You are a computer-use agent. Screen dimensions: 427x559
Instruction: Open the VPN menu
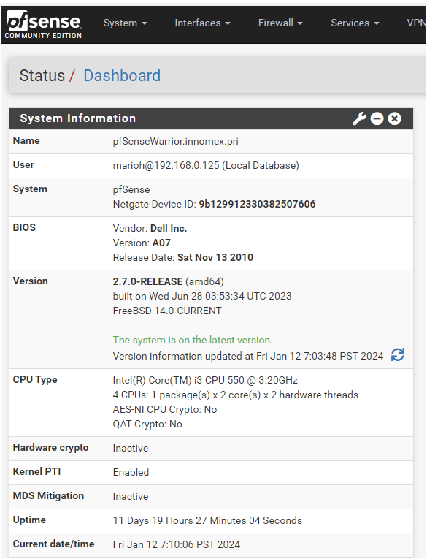pyautogui.click(x=416, y=23)
